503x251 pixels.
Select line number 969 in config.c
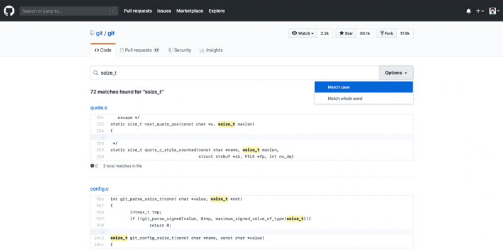coord(100,218)
